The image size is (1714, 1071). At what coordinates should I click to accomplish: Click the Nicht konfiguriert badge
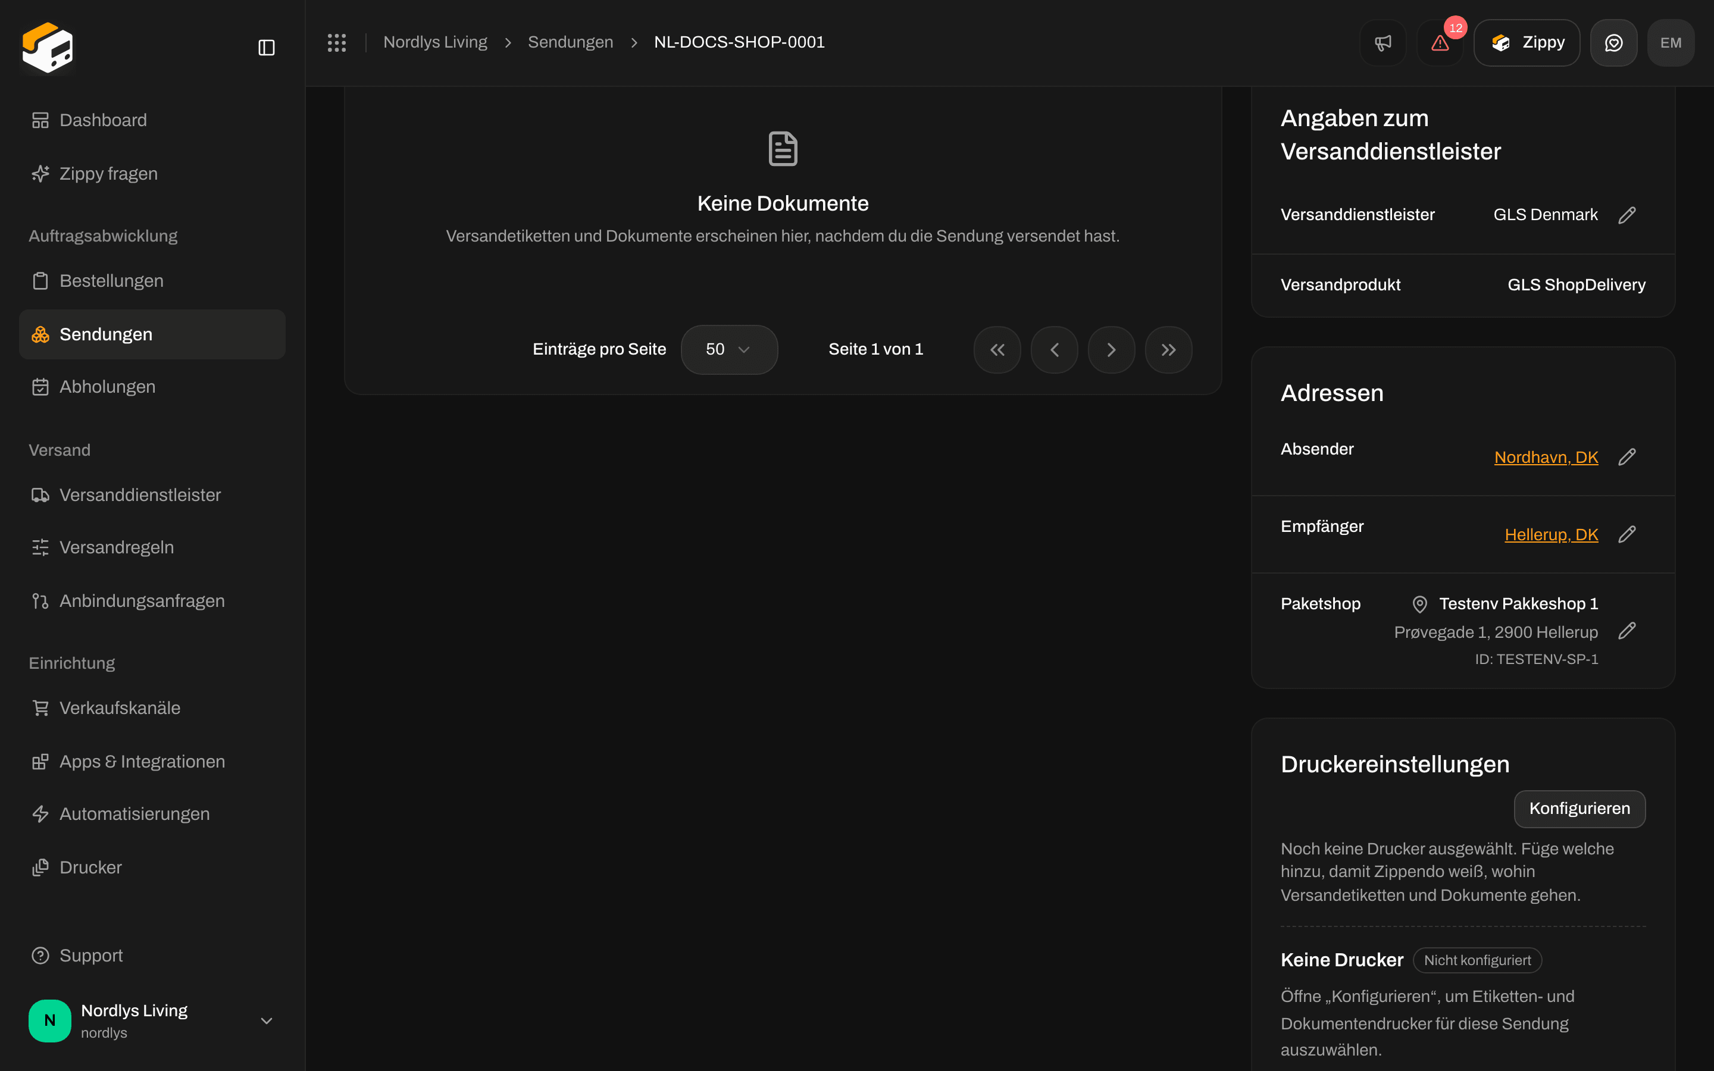[x=1478, y=960]
